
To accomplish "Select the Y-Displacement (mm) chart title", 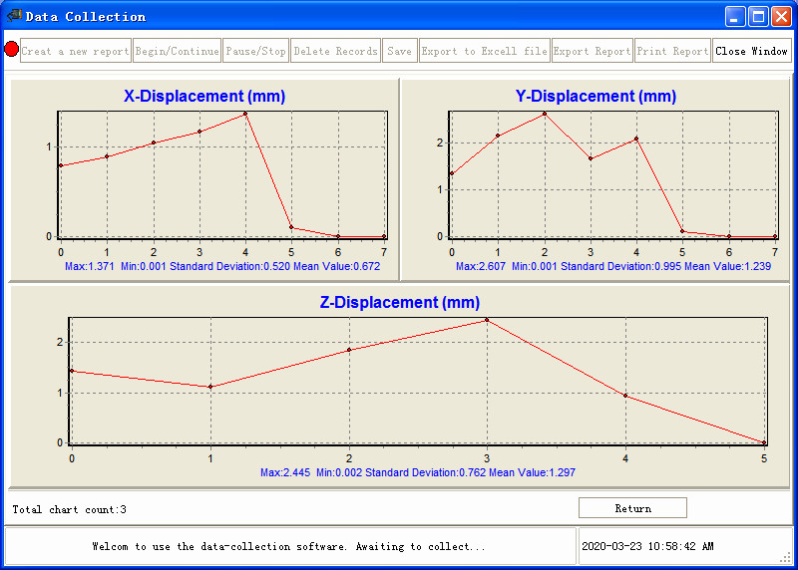I will pos(596,97).
